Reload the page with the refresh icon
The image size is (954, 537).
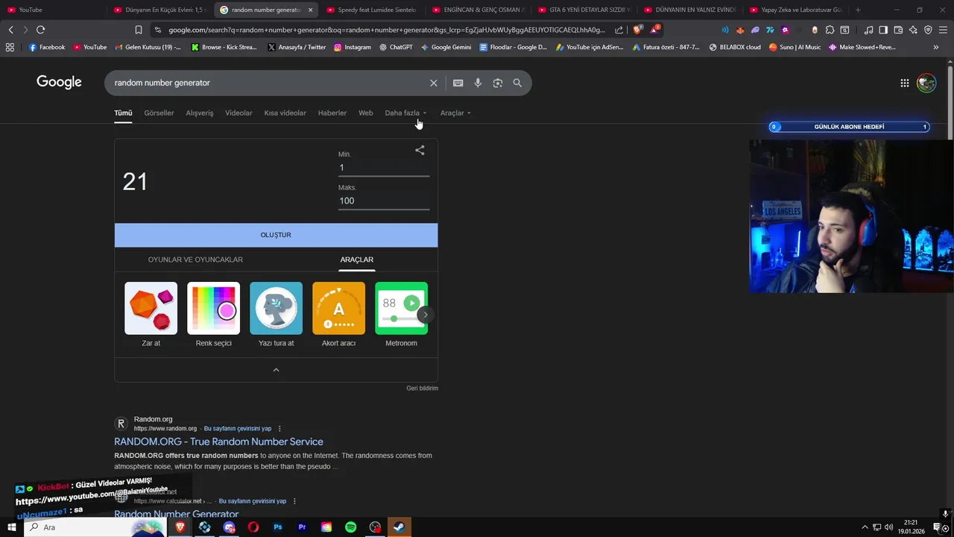tap(40, 30)
